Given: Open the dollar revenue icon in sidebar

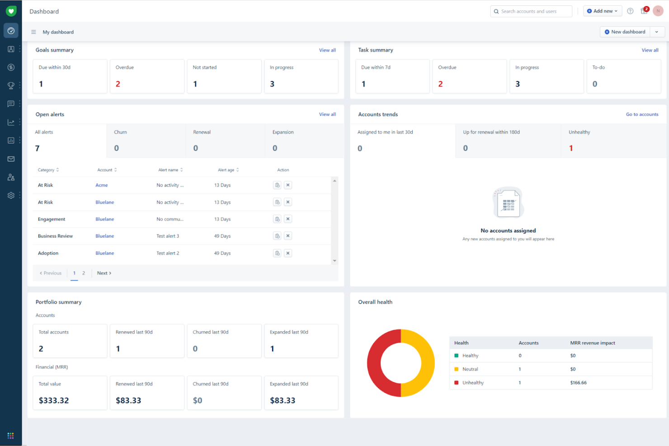Looking at the screenshot, I should point(11,67).
